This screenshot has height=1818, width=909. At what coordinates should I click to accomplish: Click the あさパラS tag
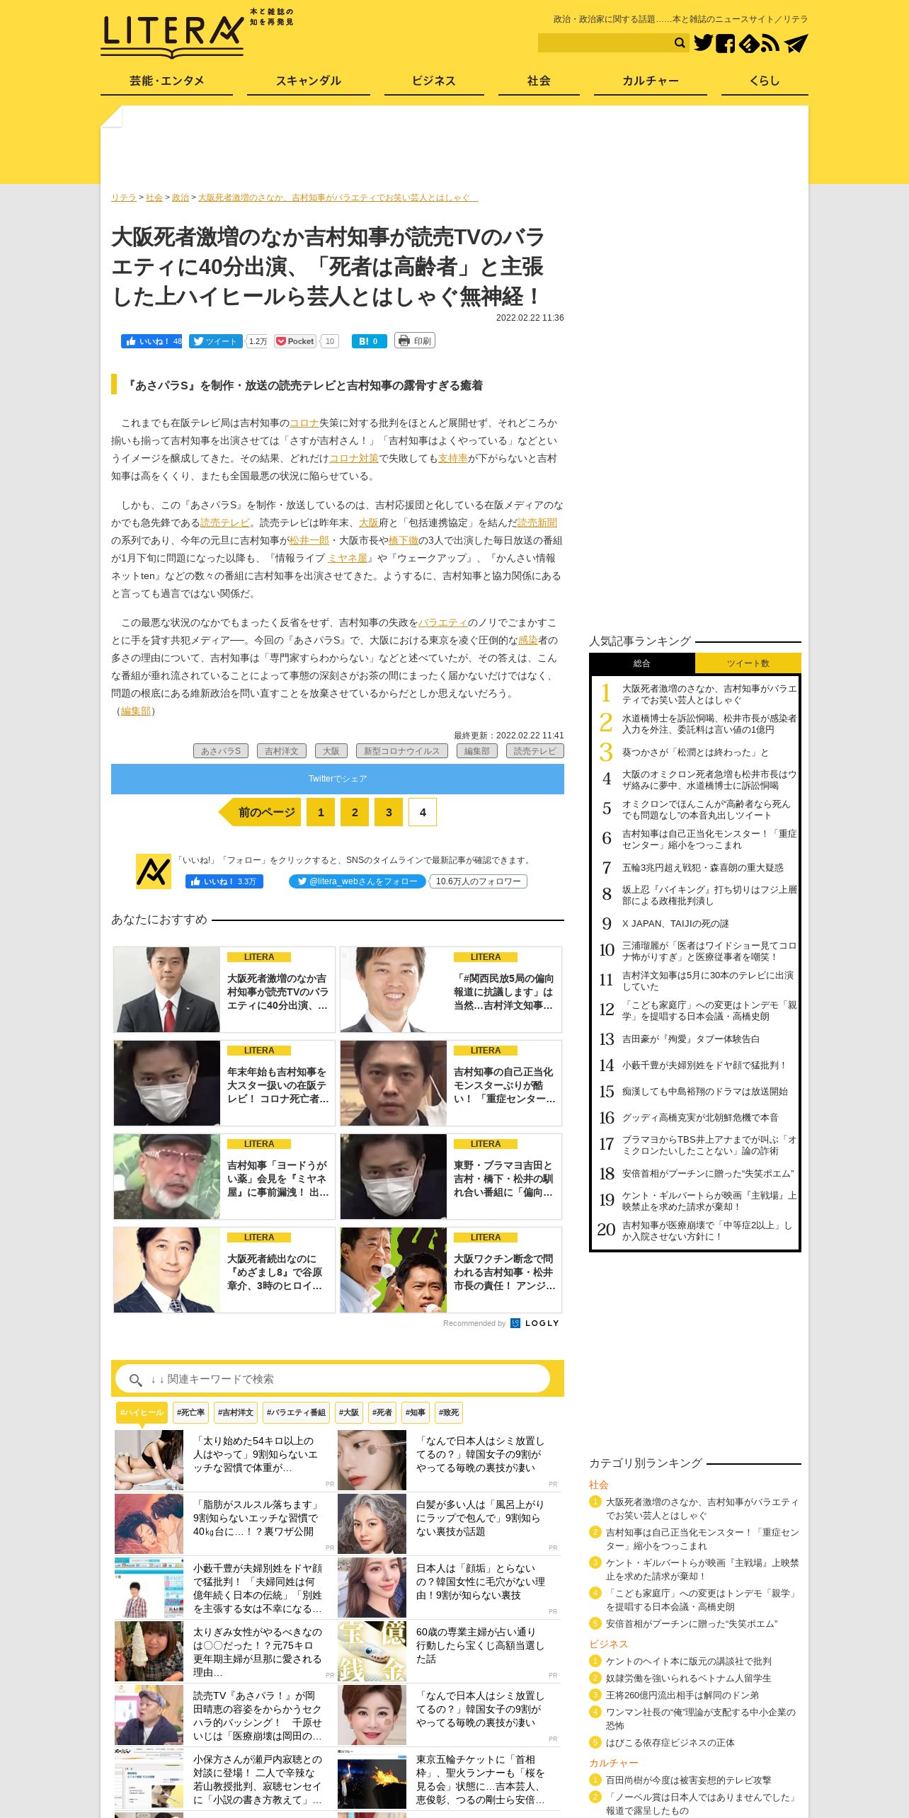[221, 751]
